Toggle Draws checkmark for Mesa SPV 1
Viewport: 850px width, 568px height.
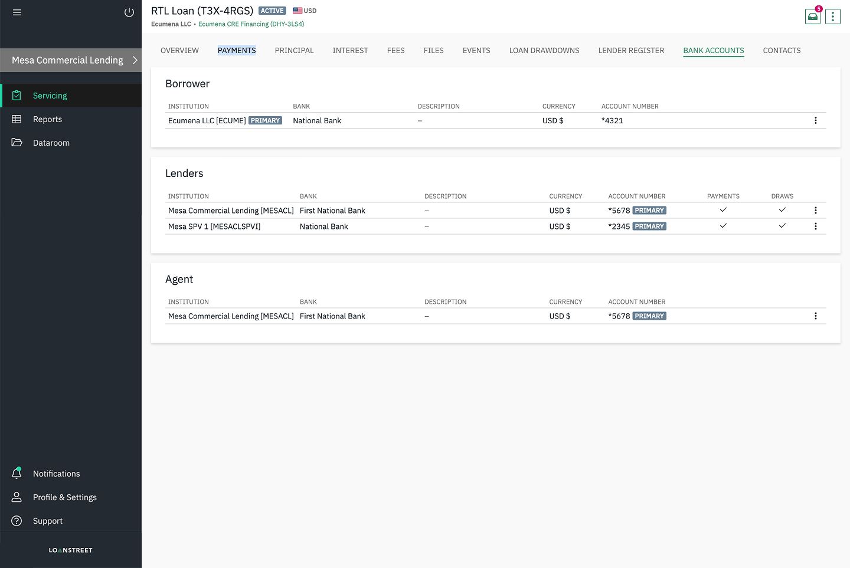[782, 226]
